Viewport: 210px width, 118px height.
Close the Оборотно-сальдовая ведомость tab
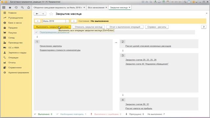click(84, 8)
